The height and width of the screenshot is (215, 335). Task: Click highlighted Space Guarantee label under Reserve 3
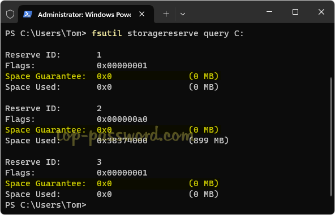pyautogui.click(x=45, y=183)
